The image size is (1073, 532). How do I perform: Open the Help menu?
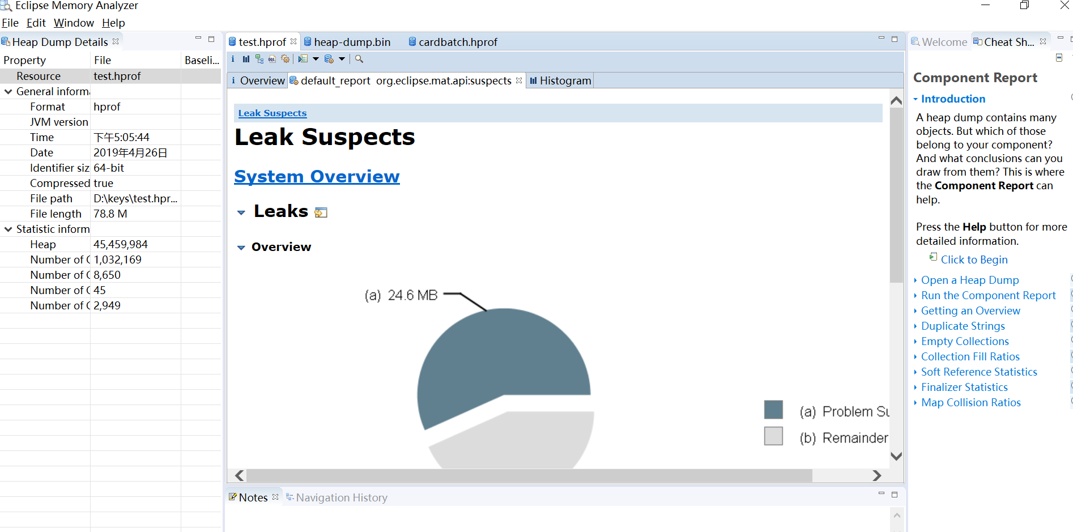(113, 23)
